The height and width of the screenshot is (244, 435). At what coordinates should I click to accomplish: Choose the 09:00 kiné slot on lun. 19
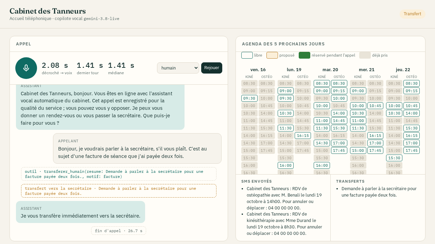[286, 91]
